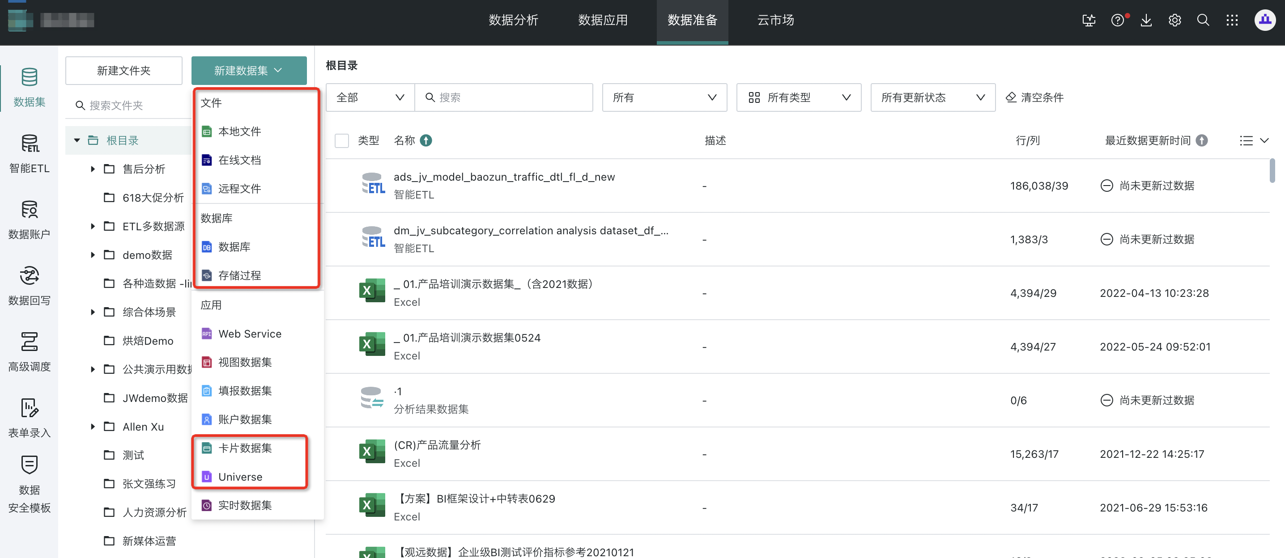The width and height of the screenshot is (1285, 558).
Task: Open the 所有类型 filter dropdown
Action: [x=798, y=97]
